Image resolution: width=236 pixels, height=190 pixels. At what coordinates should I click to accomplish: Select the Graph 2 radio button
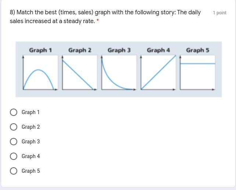[x=14, y=127]
